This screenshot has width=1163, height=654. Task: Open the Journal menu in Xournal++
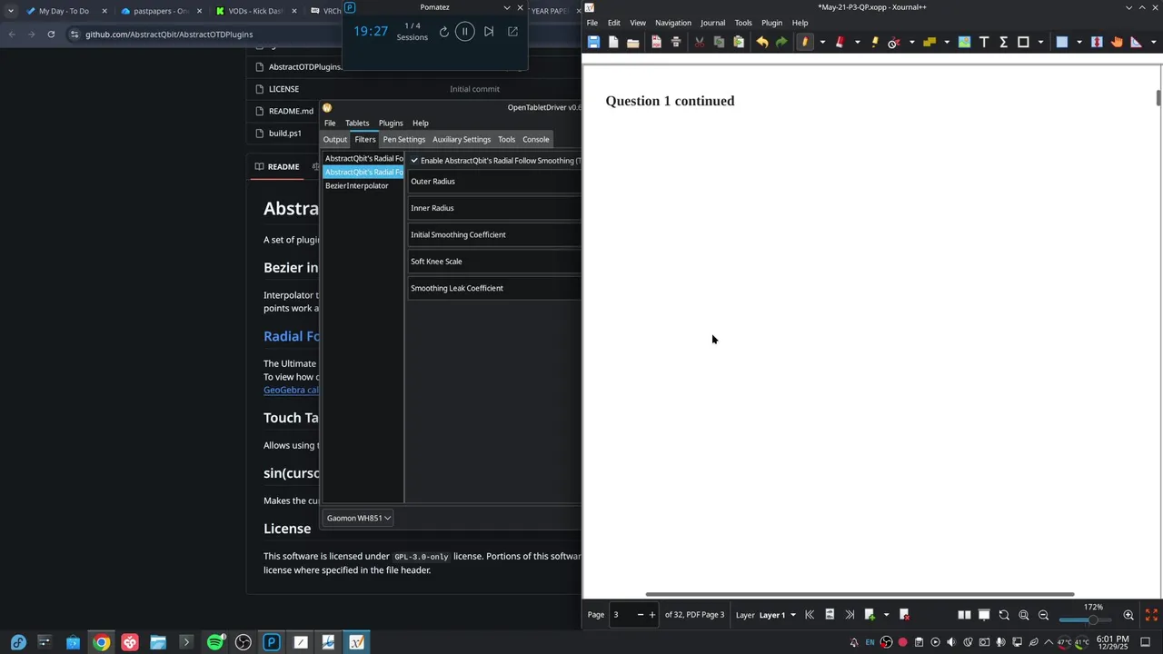pos(712,23)
